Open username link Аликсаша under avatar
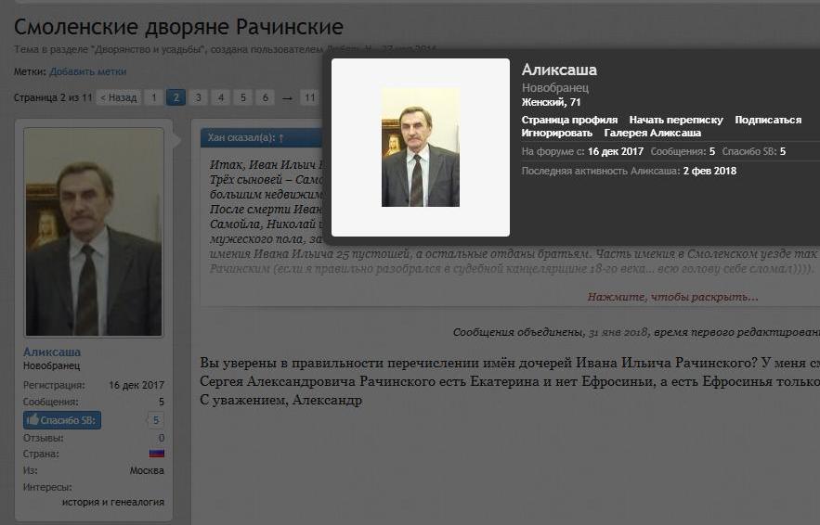Viewport: 820px width, 525px height. [x=52, y=352]
